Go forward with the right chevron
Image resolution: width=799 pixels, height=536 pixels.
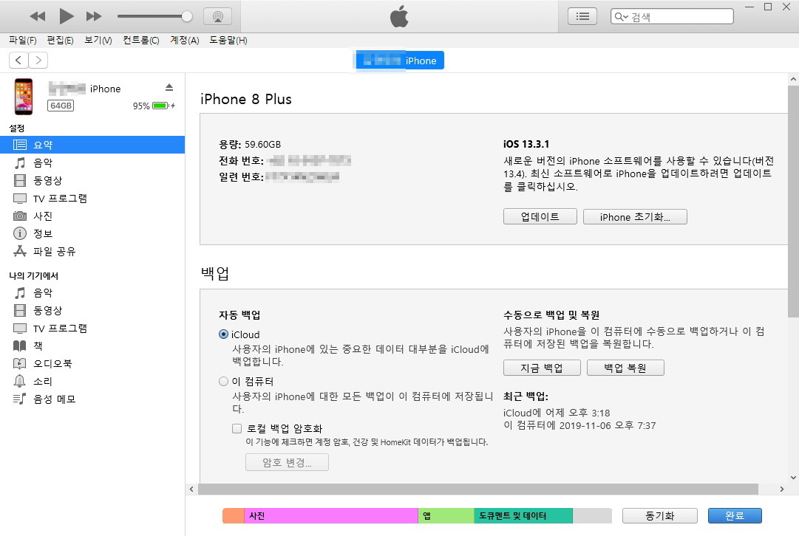(38, 60)
